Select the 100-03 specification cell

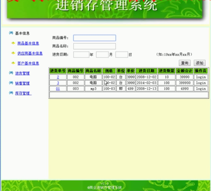click(109, 89)
